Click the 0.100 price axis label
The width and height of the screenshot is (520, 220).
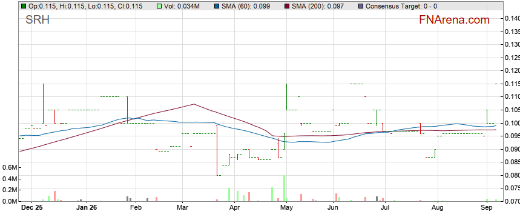tap(512, 123)
